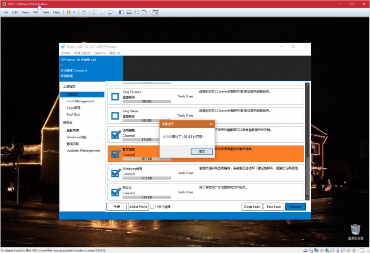The width and height of the screenshot is (370, 253).
Task: Toggle the VMware library sidebar icon
Action: pyautogui.click(x=121, y=12)
